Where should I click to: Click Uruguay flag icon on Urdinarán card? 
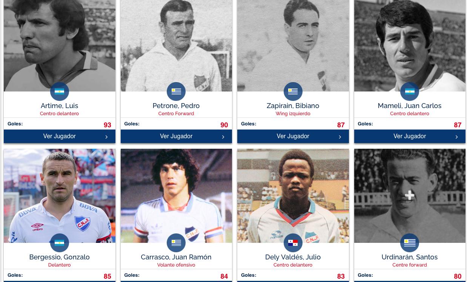tap(410, 243)
